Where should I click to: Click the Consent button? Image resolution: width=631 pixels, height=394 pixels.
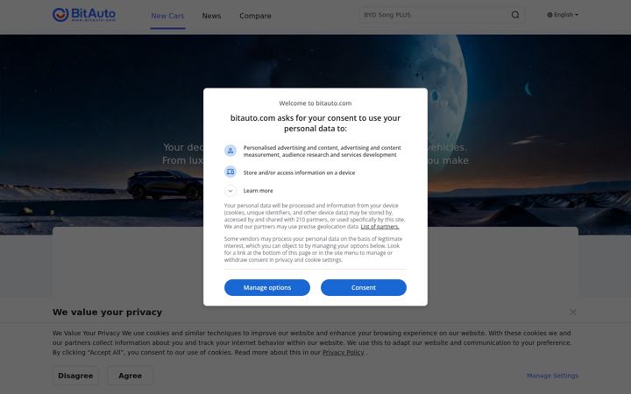click(364, 287)
